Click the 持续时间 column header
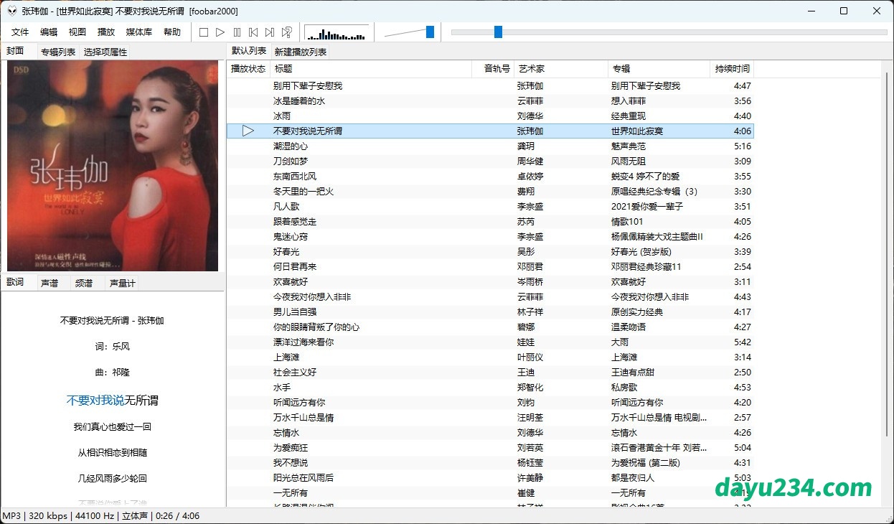The width and height of the screenshot is (894, 524). coord(732,69)
